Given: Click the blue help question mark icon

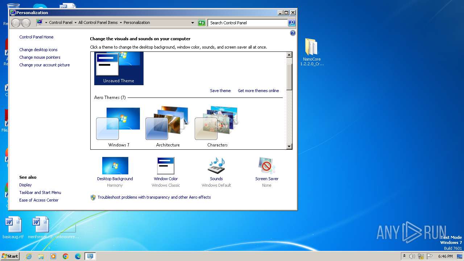Looking at the screenshot, I should pyautogui.click(x=293, y=33).
